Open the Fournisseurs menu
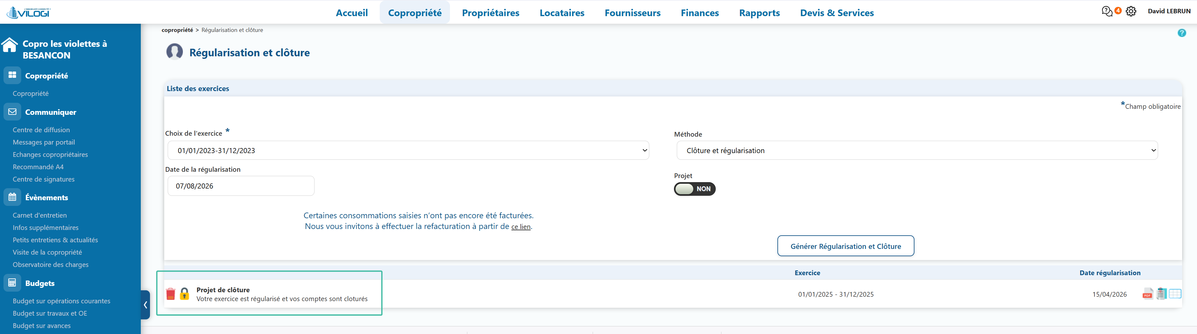 [x=633, y=13]
